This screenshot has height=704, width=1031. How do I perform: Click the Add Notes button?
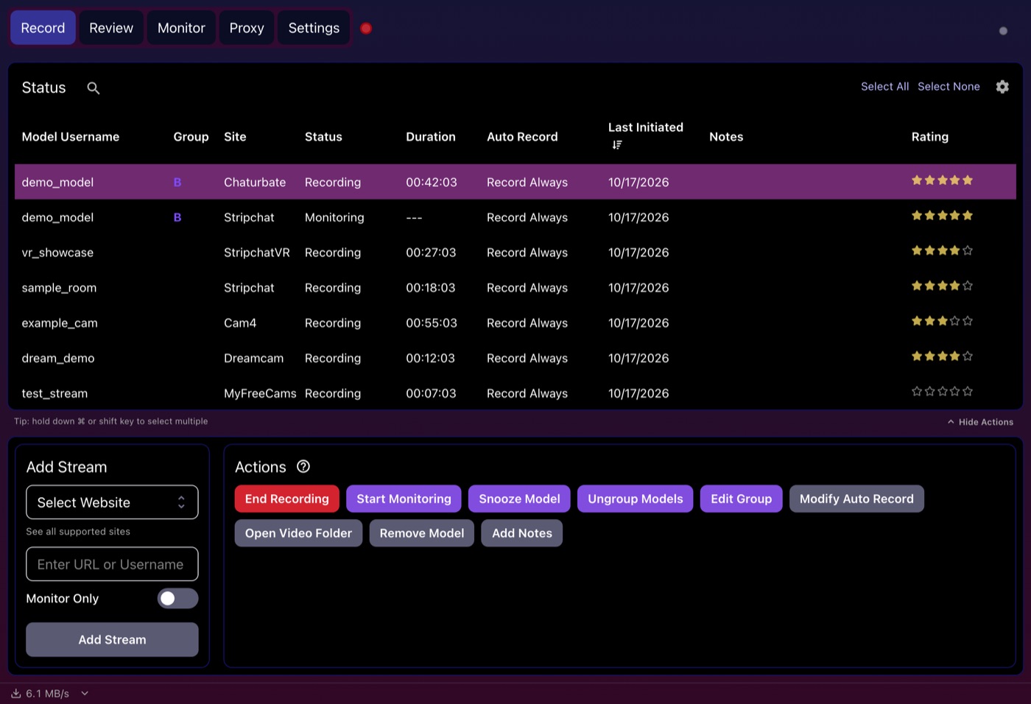coord(522,533)
